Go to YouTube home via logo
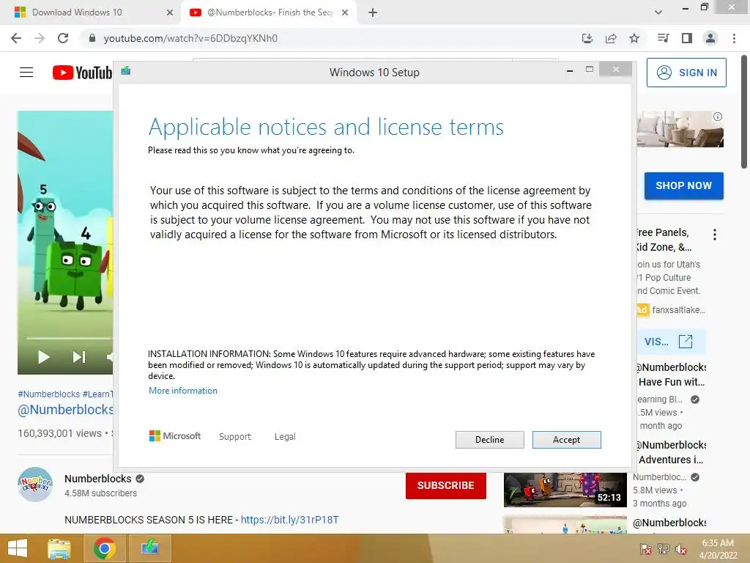This screenshot has width=750, height=563. click(x=82, y=73)
